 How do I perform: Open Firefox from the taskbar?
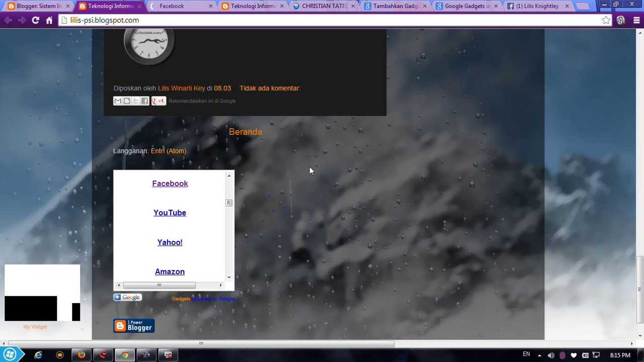pyautogui.click(x=81, y=355)
